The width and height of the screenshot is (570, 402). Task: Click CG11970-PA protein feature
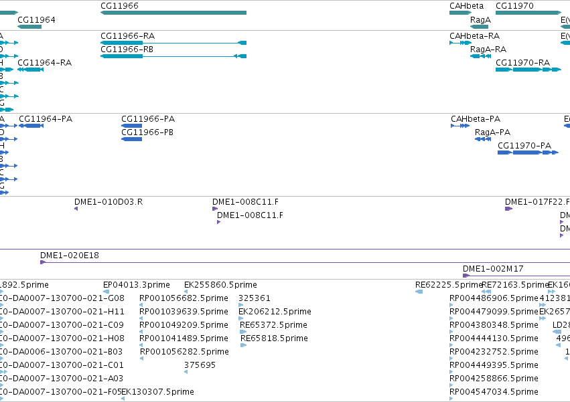point(528,153)
